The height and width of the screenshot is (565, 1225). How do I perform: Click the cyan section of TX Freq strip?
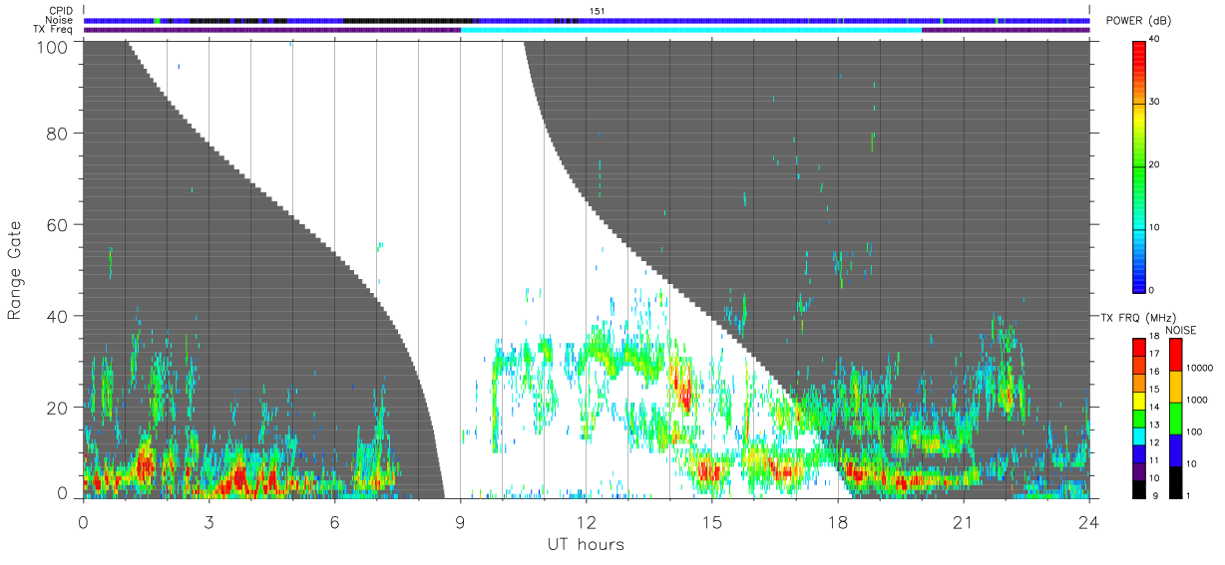coord(691,30)
